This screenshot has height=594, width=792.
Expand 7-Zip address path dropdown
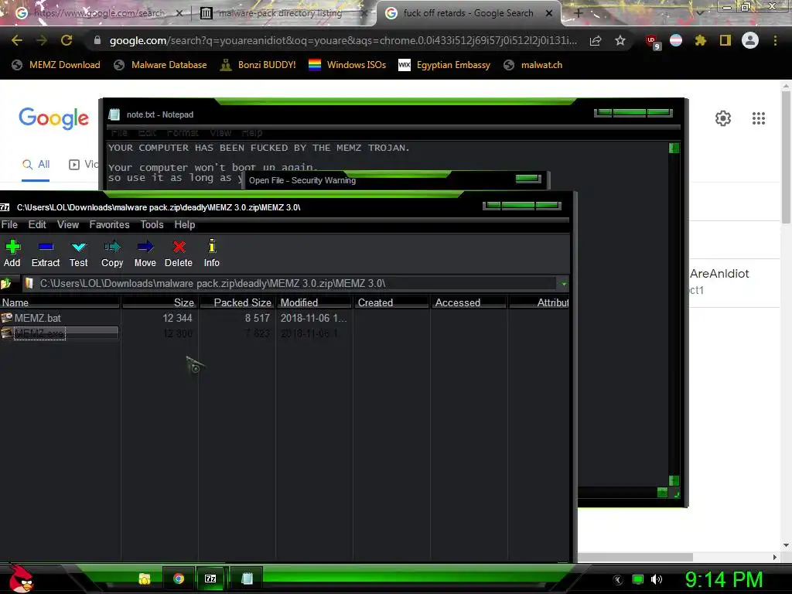pyautogui.click(x=564, y=284)
